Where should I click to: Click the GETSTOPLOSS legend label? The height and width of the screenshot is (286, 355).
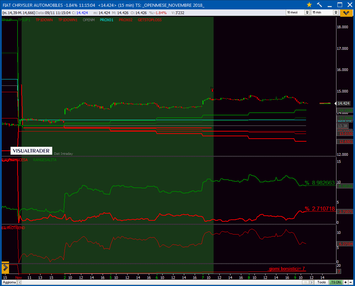149,20
